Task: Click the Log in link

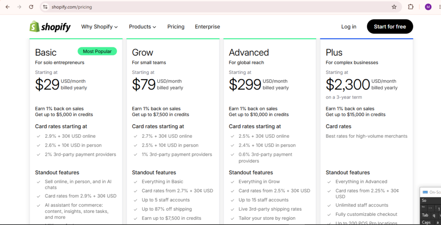Action: pyautogui.click(x=349, y=27)
